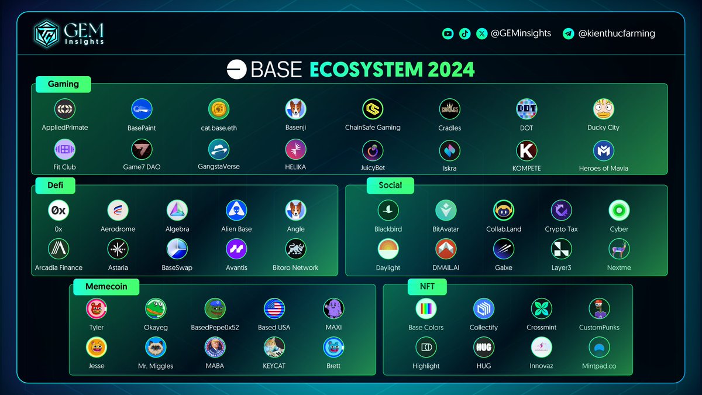Click the Brett icon
The height and width of the screenshot is (395, 702).
pyautogui.click(x=333, y=348)
